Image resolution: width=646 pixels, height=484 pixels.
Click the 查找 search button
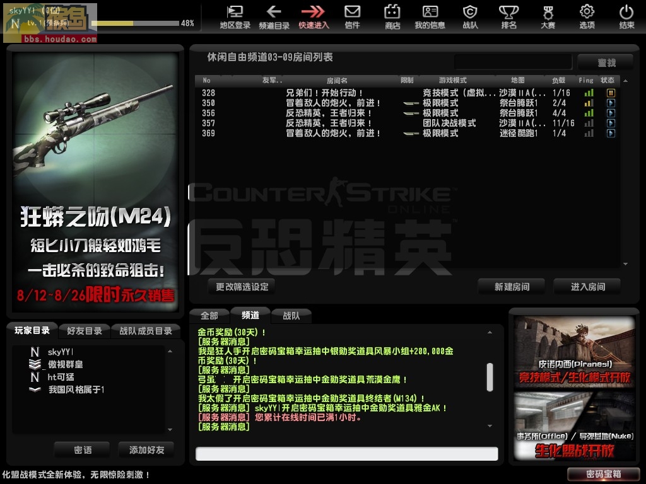(x=605, y=62)
